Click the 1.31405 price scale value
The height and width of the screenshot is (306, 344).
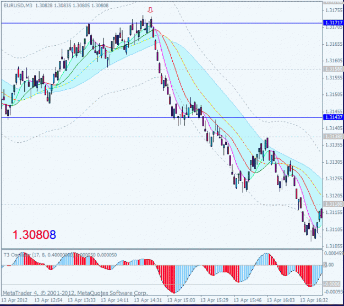pos(334,128)
